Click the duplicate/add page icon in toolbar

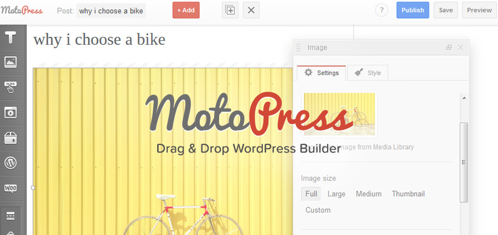coord(230,10)
